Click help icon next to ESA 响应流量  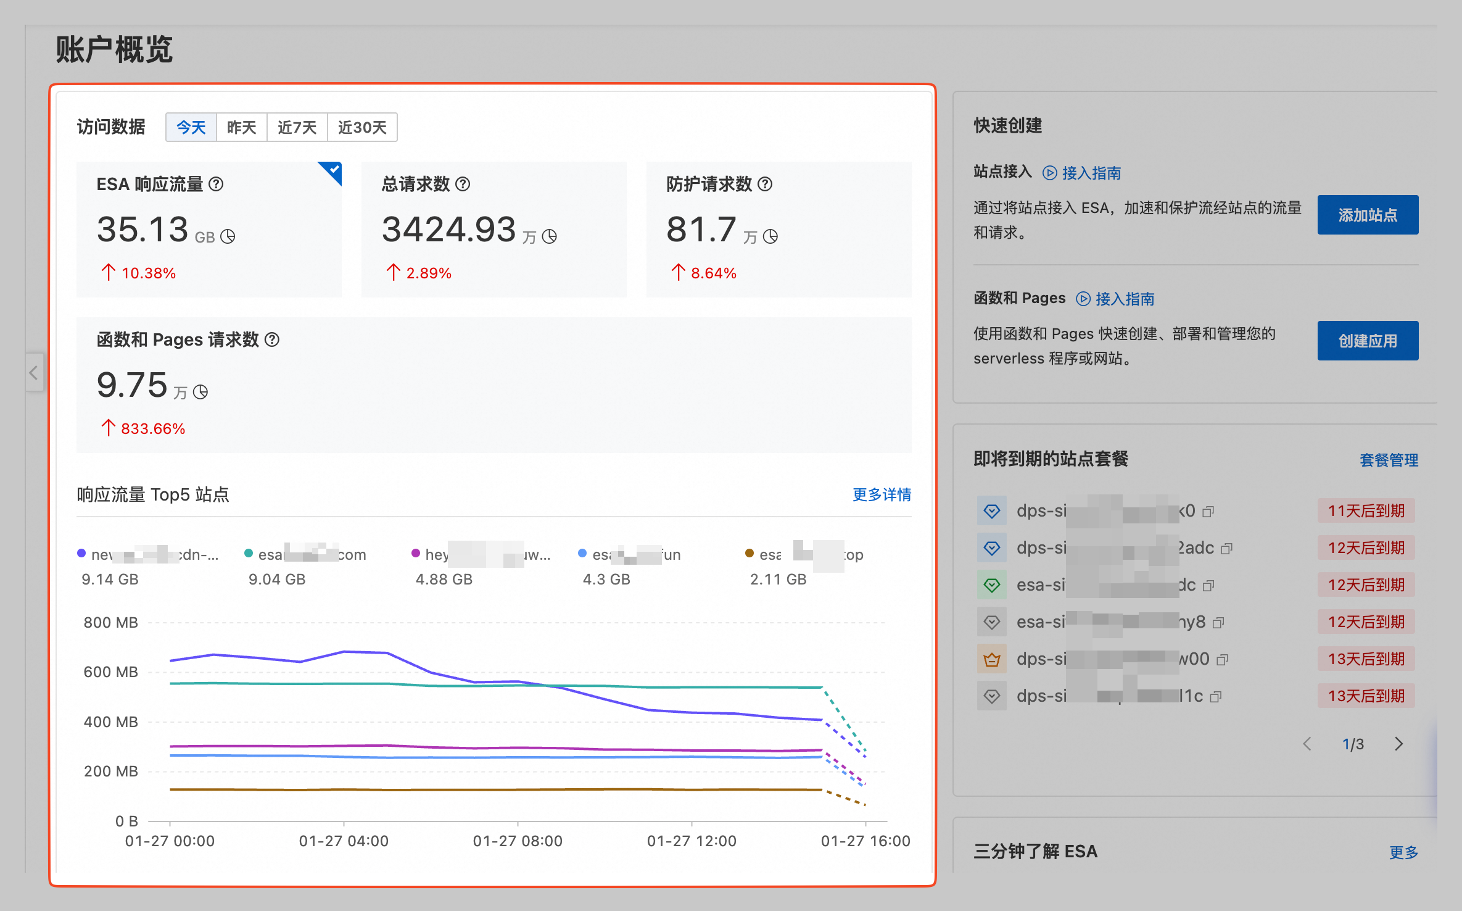point(216,184)
